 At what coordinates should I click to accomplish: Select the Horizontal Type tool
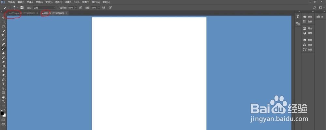click(3, 84)
